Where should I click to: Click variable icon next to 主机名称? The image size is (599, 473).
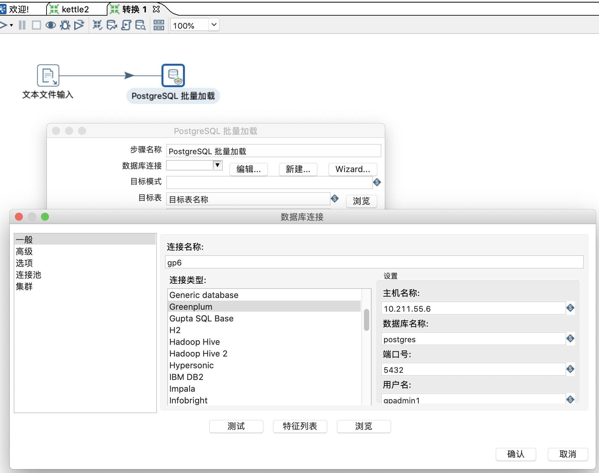pyautogui.click(x=570, y=308)
